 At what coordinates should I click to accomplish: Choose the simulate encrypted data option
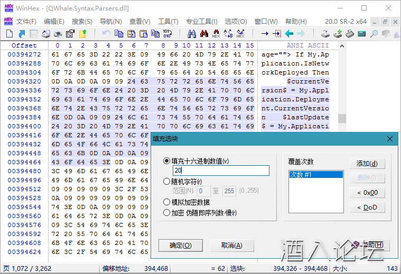pyautogui.click(x=167, y=202)
